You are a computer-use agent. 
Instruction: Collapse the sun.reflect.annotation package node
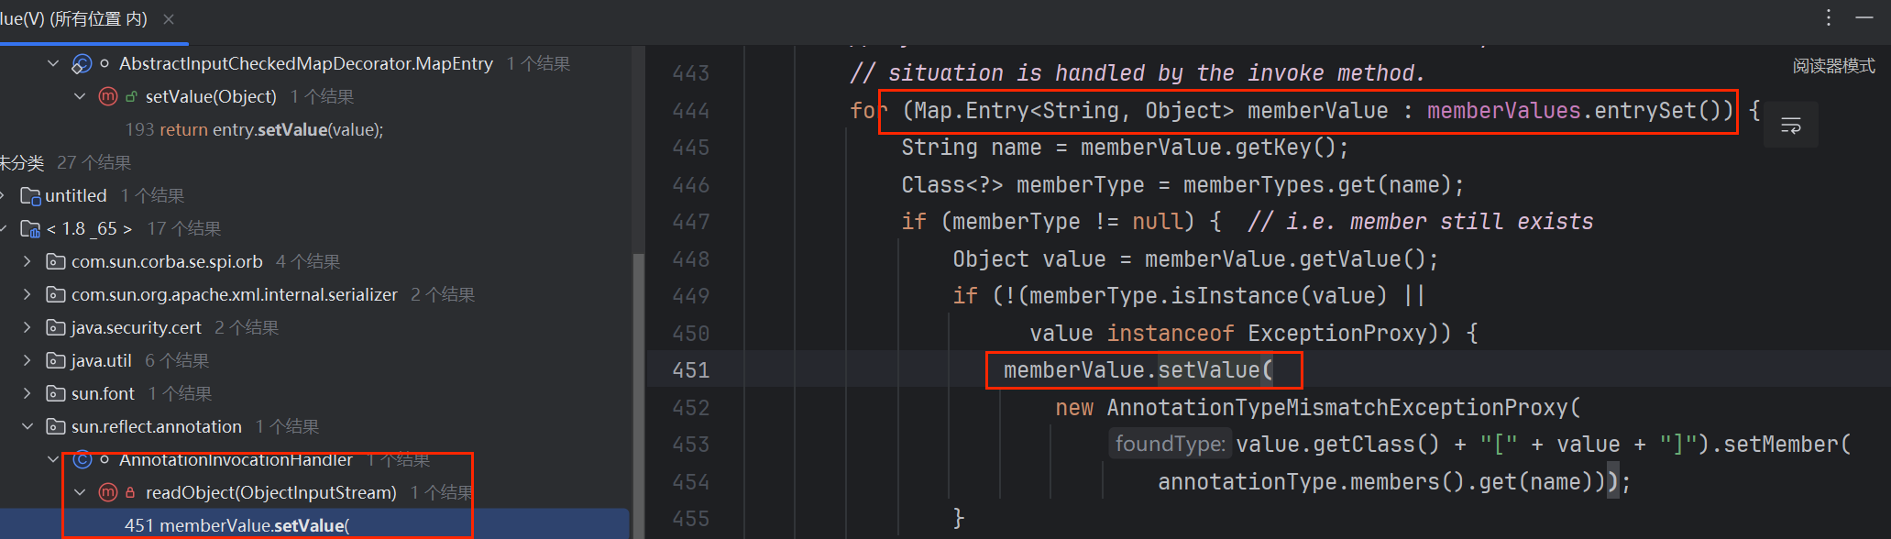(27, 427)
